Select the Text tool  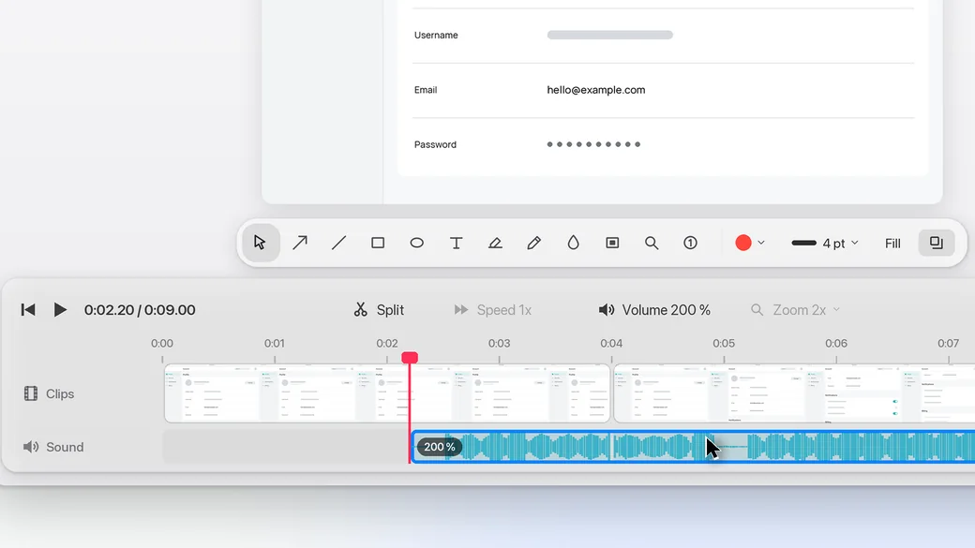[x=456, y=243]
